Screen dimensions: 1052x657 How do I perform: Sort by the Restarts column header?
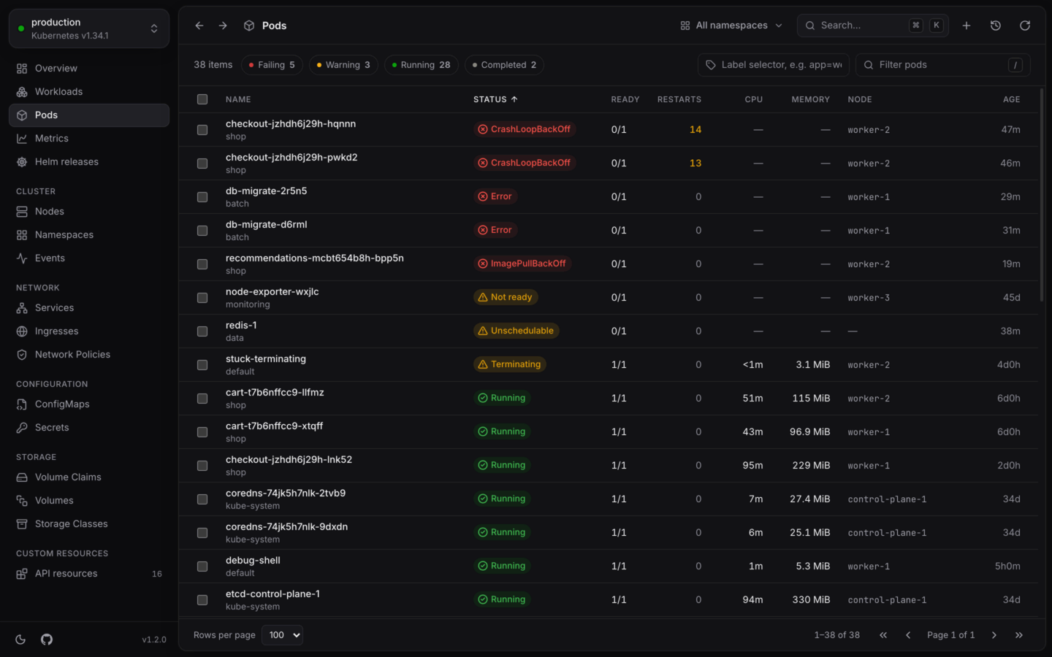coord(679,99)
